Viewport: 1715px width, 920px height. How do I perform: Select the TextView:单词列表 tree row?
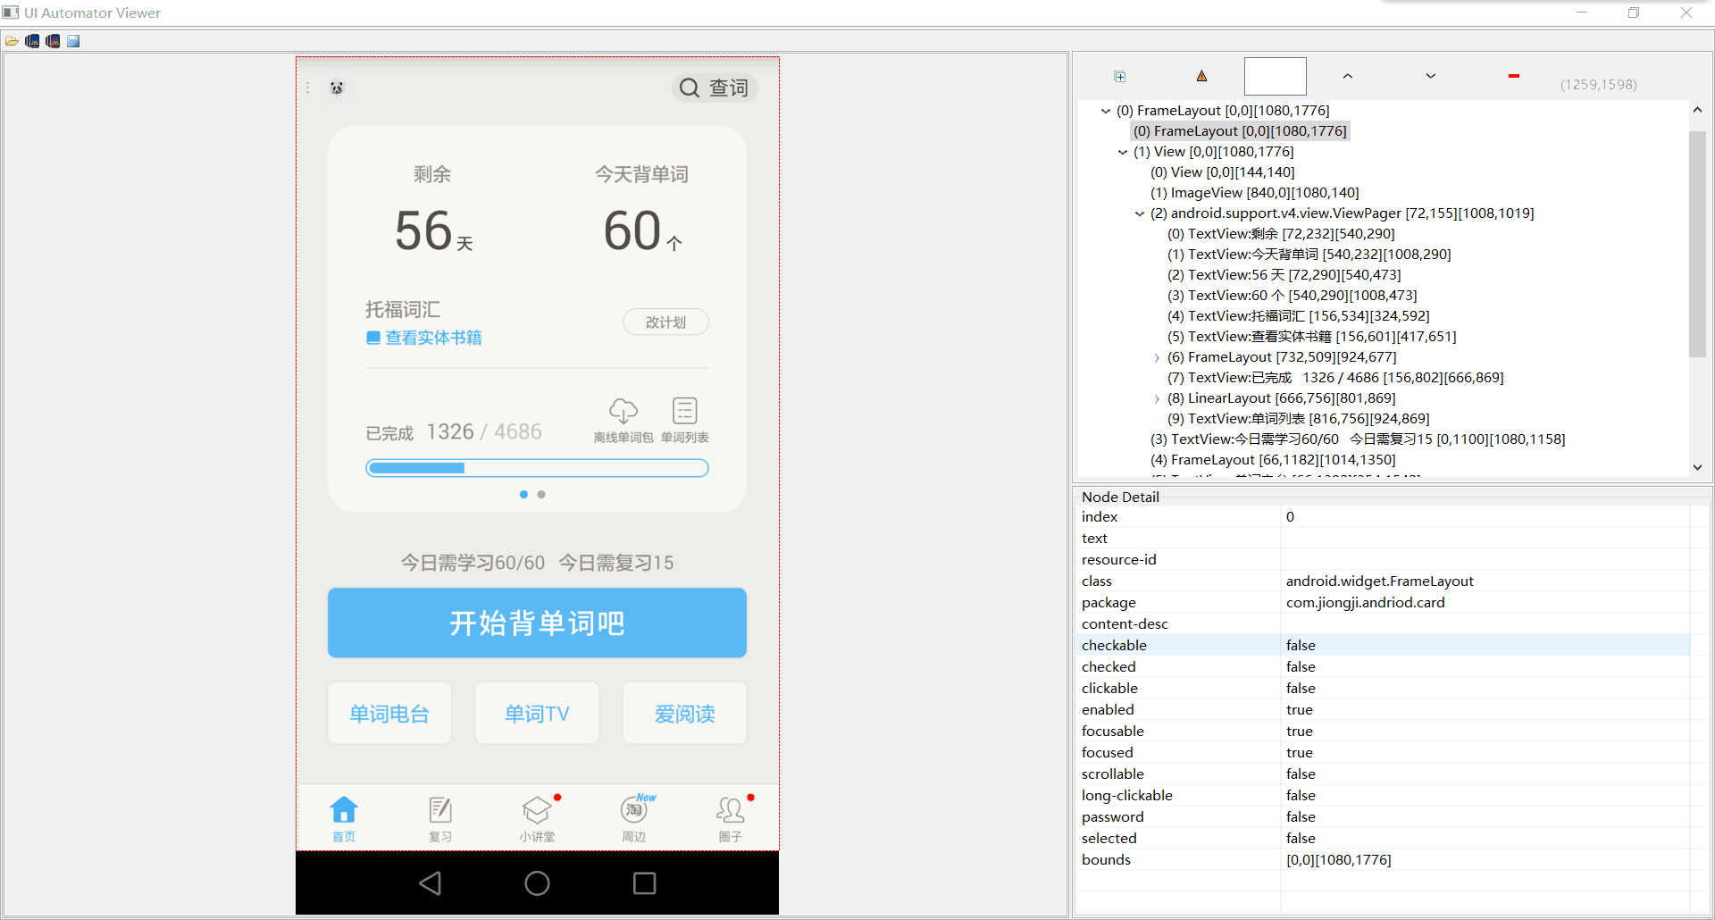pyautogui.click(x=1298, y=419)
